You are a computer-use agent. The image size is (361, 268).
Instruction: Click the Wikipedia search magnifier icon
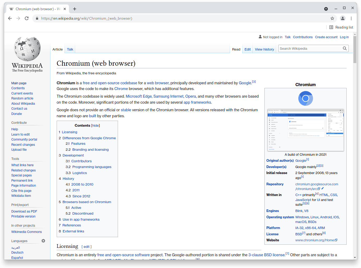345,48
